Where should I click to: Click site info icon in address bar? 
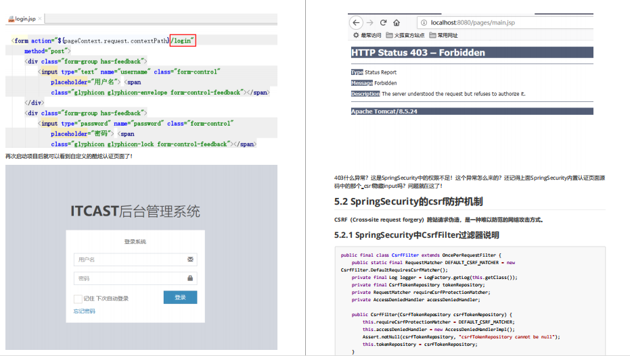point(424,23)
